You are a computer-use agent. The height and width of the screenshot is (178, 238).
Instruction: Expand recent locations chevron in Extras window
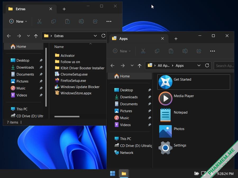28,36
